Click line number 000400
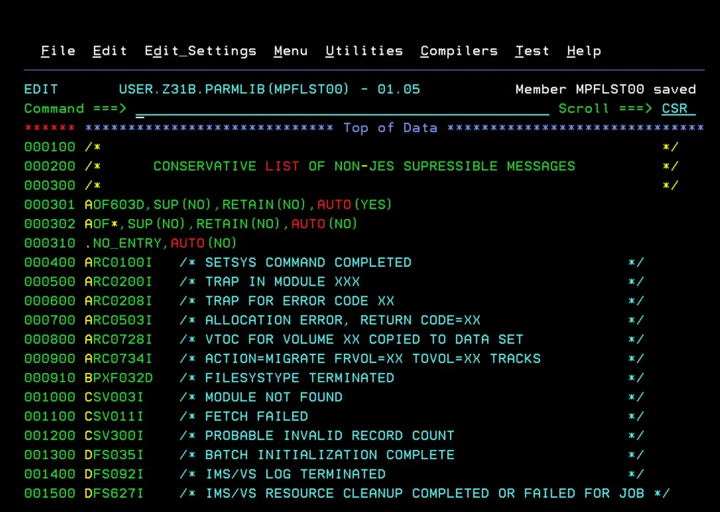The height and width of the screenshot is (512, 720). click(49, 262)
